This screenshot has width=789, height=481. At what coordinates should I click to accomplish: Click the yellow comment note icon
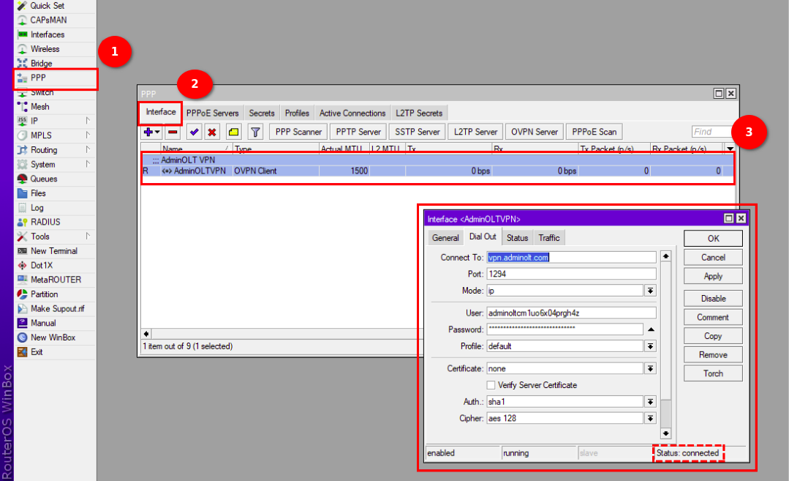pos(233,133)
